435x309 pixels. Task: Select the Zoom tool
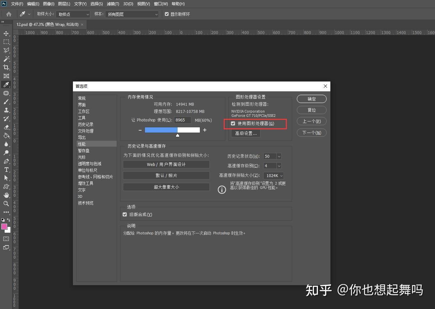tap(6, 204)
